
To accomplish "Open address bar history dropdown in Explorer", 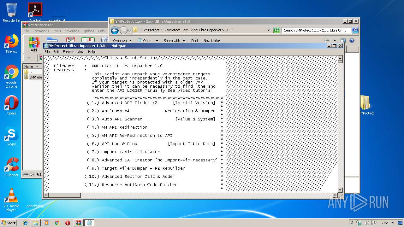I will pos(269,30).
